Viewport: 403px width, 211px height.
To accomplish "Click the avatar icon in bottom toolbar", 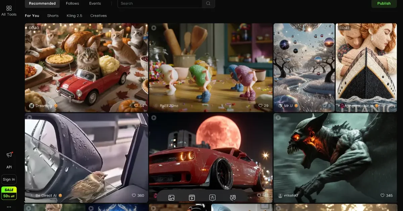I will tap(212, 198).
